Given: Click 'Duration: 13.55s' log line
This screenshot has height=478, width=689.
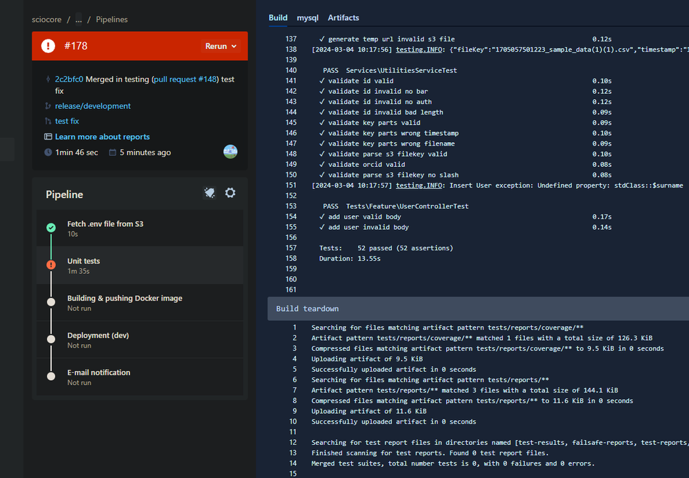Looking at the screenshot, I should pos(350,259).
